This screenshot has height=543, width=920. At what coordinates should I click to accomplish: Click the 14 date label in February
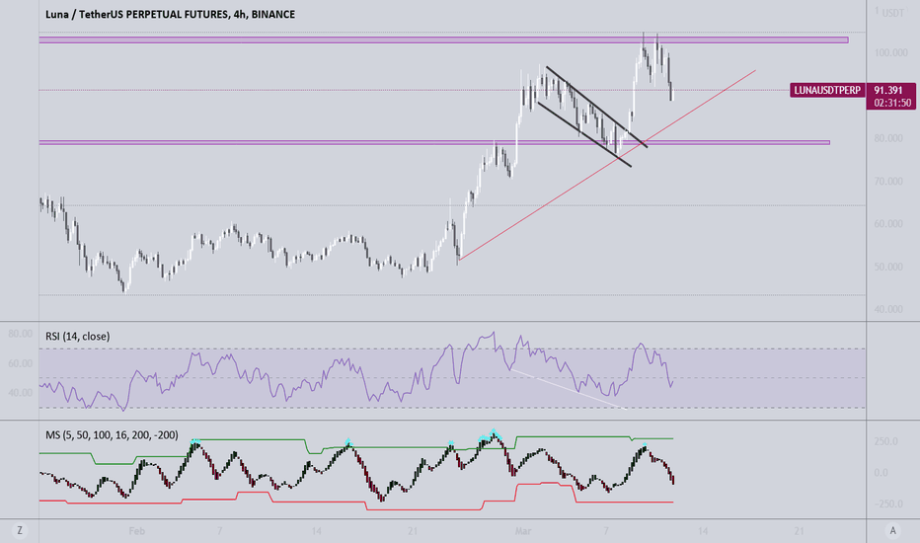tap(316, 531)
